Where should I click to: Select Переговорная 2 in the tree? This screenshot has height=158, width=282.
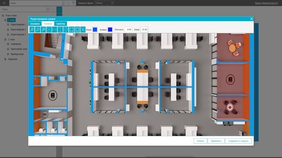[18, 29]
